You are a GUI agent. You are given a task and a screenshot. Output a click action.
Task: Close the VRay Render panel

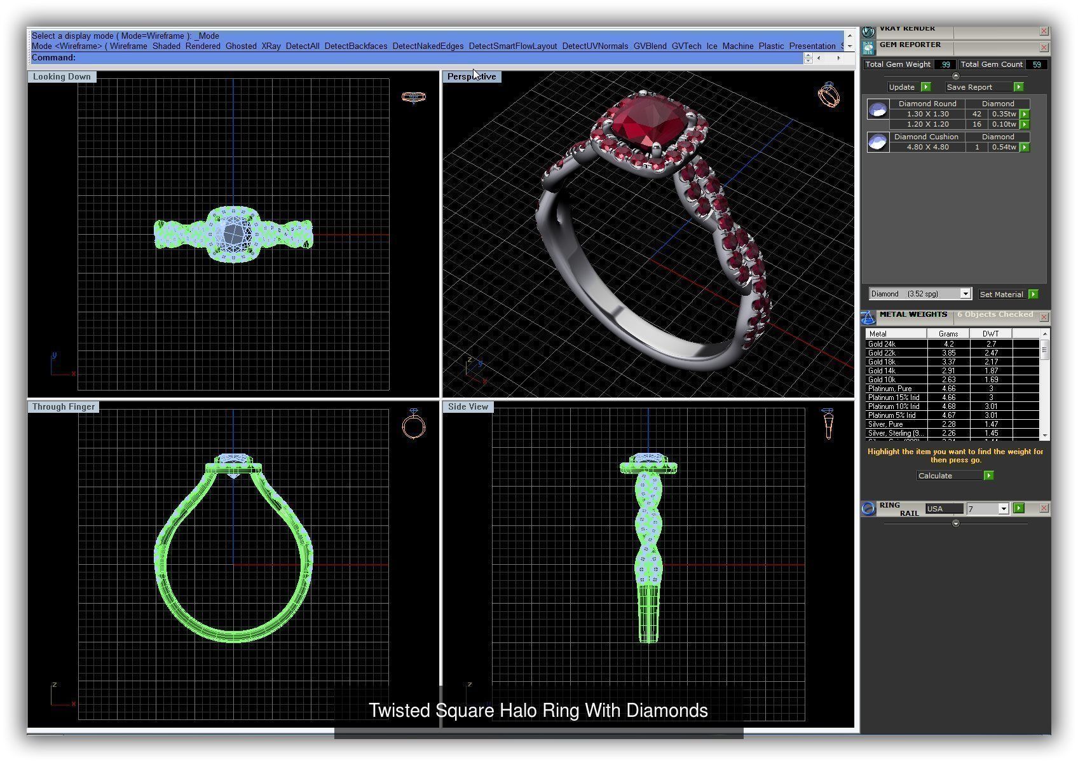(1044, 31)
